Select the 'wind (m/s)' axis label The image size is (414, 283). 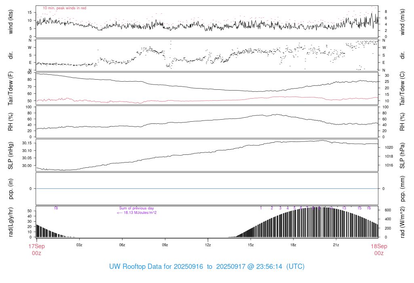(402, 22)
